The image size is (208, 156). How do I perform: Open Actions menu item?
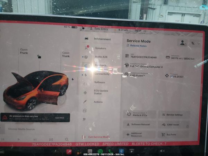point(98,102)
